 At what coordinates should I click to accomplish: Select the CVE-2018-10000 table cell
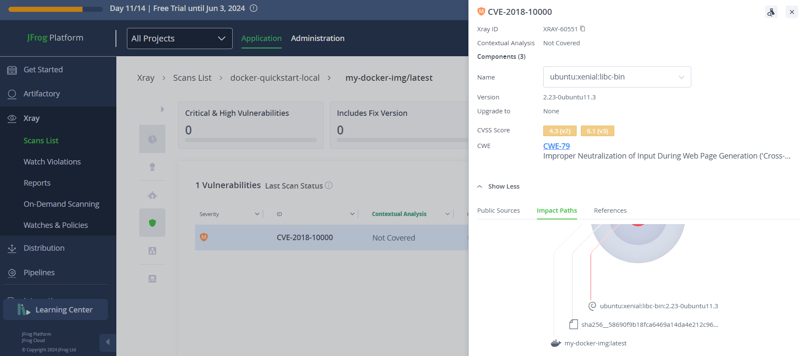coord(305,238)
